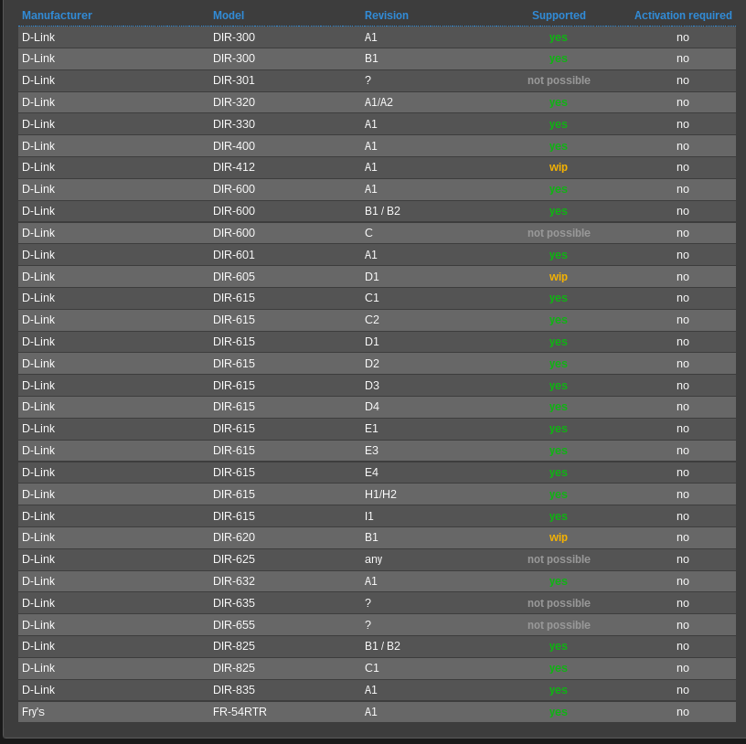Click the 'yes' status for FR-54RTR
Viewport: 746px width, 744px height.
[x=558, y=712]
